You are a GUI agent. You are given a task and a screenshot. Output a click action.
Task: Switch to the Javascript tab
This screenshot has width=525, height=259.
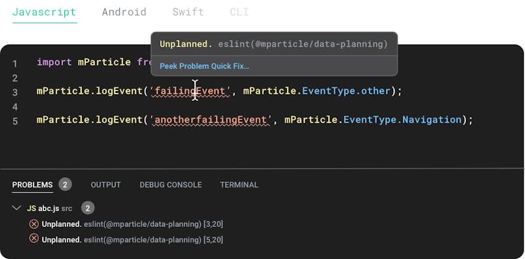pos(45,12)
